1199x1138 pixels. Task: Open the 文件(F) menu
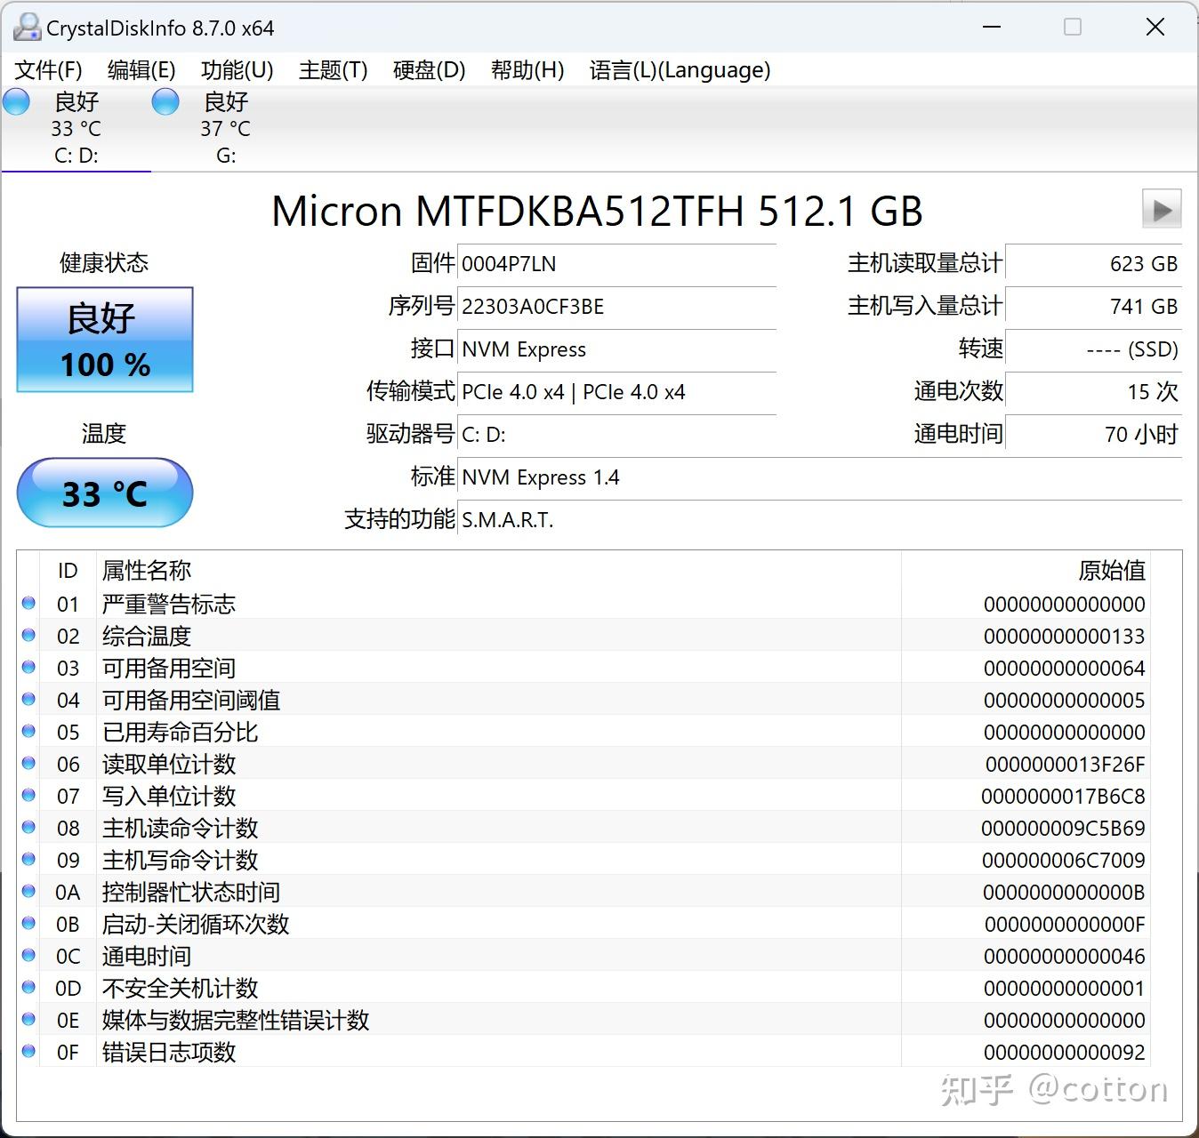coord(49,70)
